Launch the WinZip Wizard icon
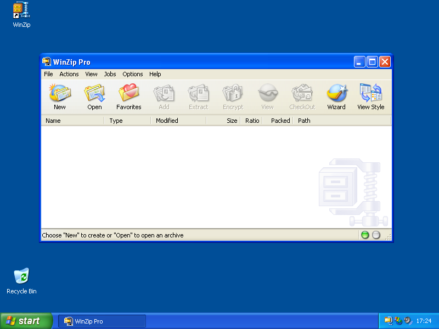439x329 pixels. click(336, 95)
